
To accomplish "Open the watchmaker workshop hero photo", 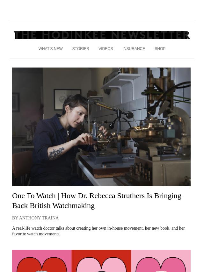I will coord(101,127).
